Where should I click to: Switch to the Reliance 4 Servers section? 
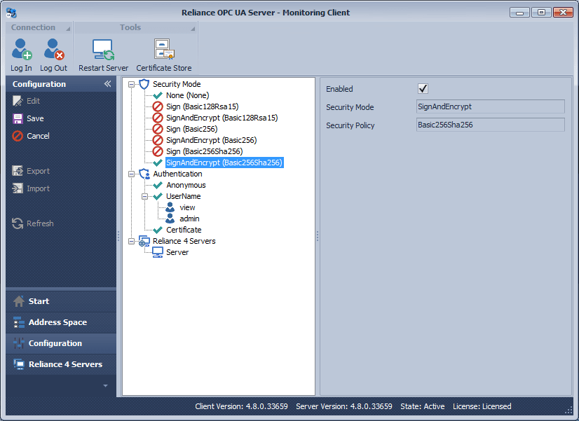coord(18,364)
